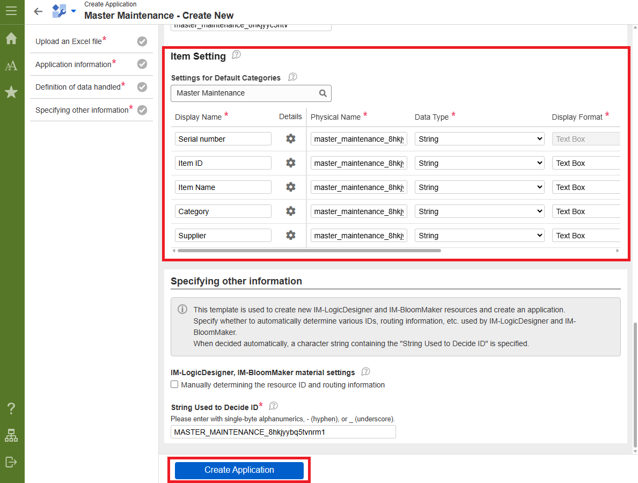Image resolution: width=638 pixels, height=483 pixels.
Task: Click check icon for Upload an Excel file
Action: tap(142, 41)
